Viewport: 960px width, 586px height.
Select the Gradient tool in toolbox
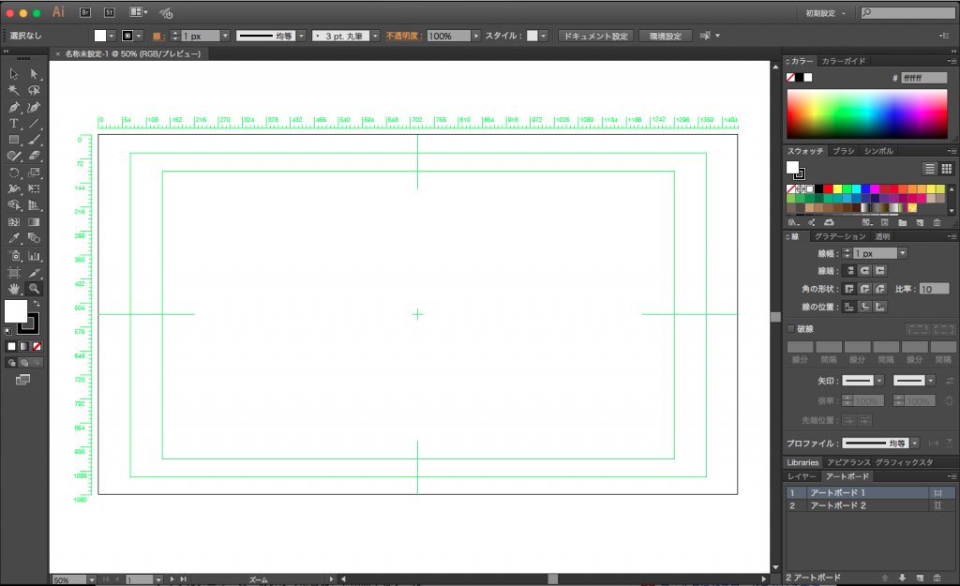(35, 222)
